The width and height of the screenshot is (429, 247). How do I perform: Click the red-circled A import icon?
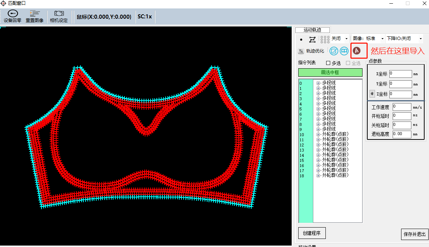356,51
